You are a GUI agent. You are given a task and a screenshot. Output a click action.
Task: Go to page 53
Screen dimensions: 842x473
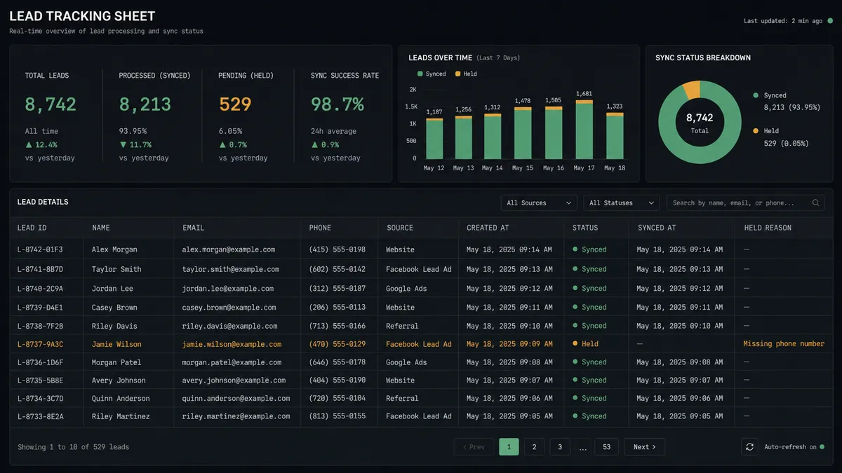(x=606, y=447)
